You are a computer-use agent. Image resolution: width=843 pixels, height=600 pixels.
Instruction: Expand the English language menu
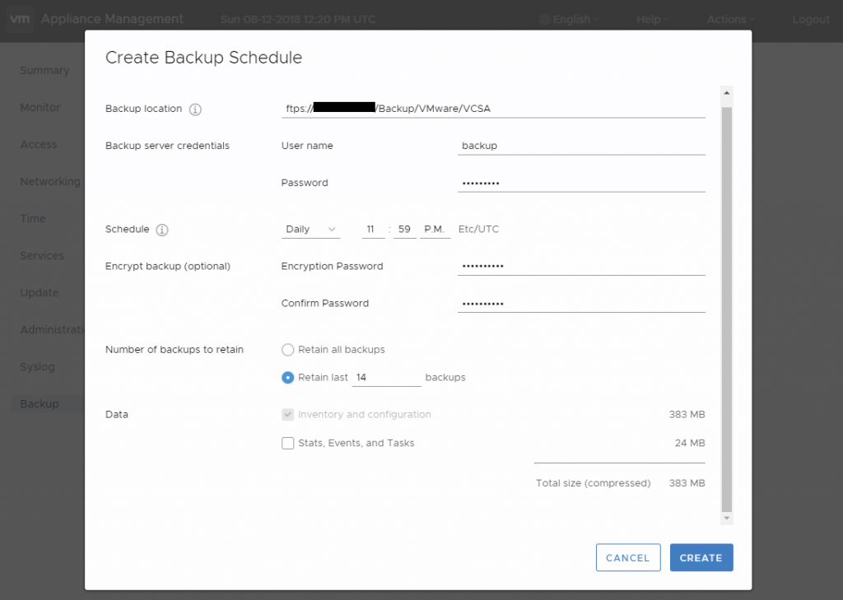569,20
